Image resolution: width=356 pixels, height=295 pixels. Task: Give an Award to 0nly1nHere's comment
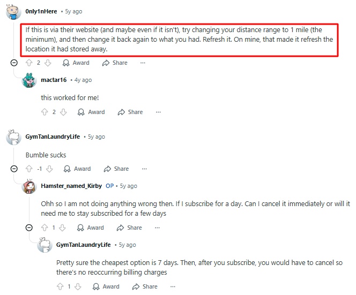point(76,63)
